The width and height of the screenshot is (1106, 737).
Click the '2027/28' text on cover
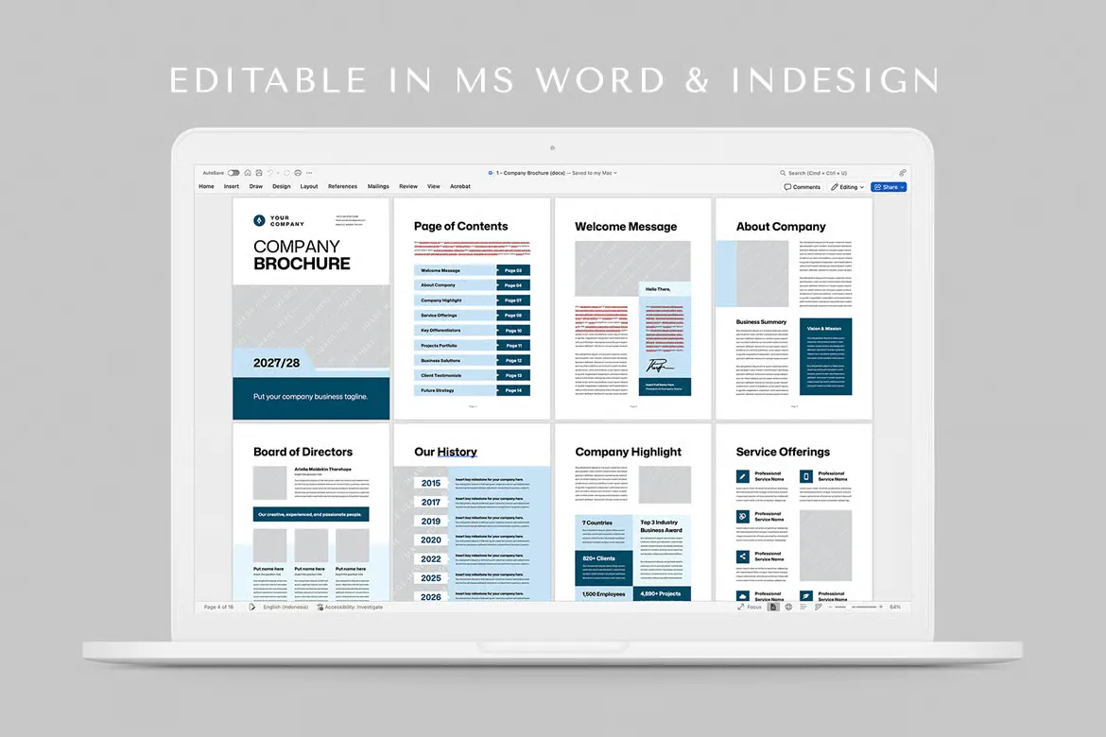pos(276,363)
